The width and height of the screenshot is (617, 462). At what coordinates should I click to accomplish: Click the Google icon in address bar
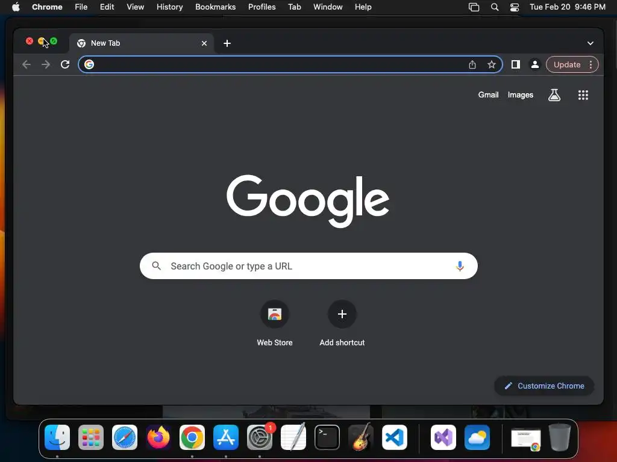pos(89,64)
